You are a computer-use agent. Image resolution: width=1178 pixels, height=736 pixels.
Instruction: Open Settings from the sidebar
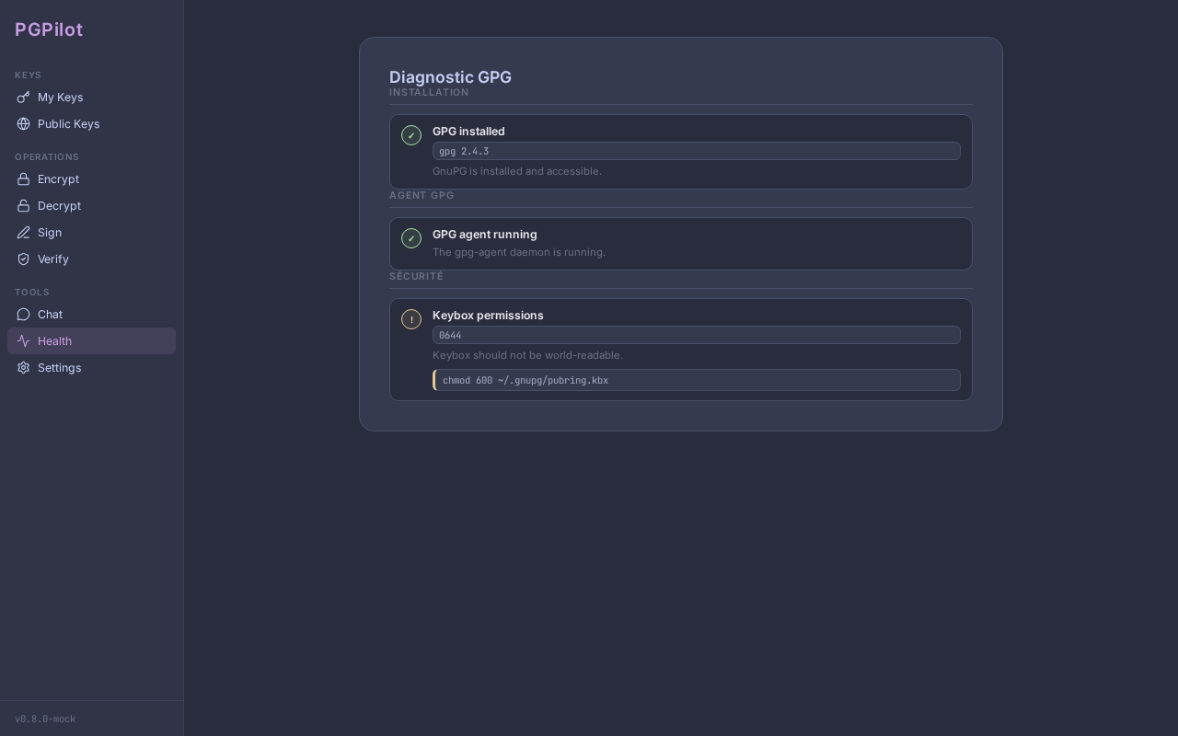[91, 368]
